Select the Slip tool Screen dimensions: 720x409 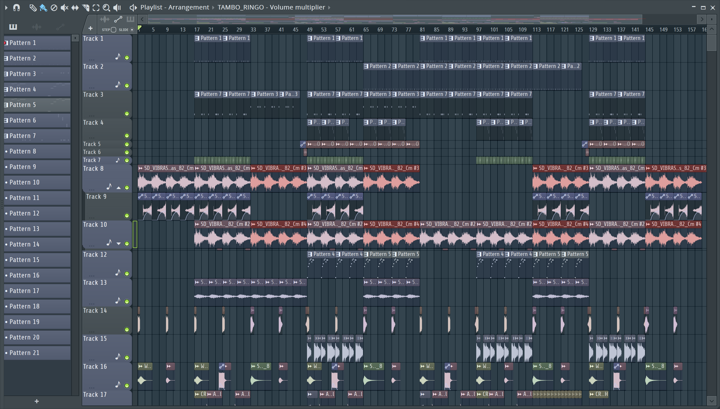pyautogui.click(x=75, y=7)
